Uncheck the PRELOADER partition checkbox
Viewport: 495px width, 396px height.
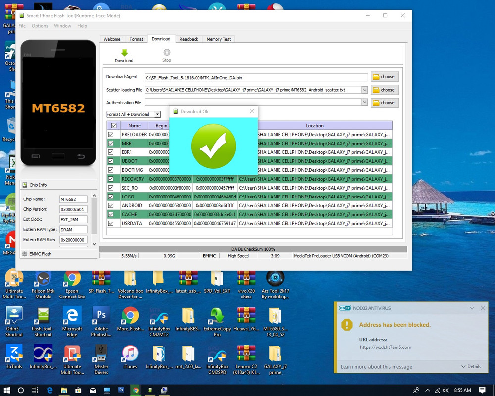click(111, 134)
